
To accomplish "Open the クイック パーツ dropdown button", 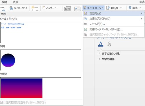I will tap(93, 8).
